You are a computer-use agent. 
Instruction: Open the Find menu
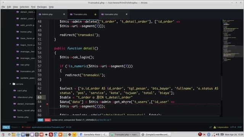pyautogui.click(x=33, y=7)
